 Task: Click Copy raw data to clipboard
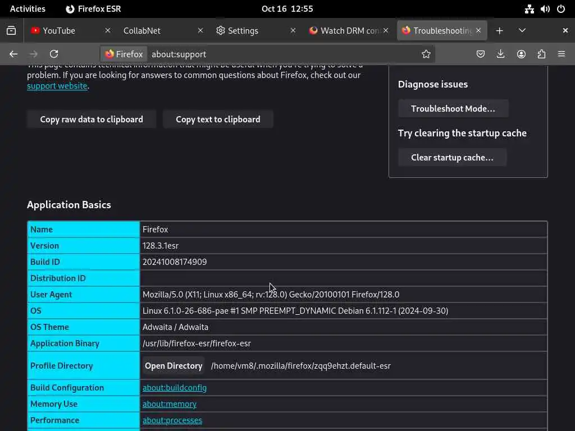click(92, 119)
